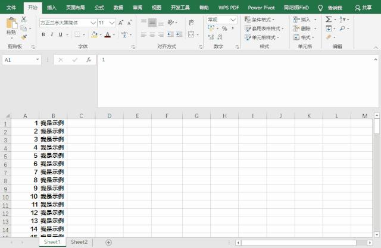Screen dimensions: 381x248
Task: Switch to Sheet2 tab
Action: [x=79, y=242]
